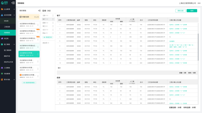Screen dimensions: 202x113
Task: Open the kebab menu of the 阳台 space
Action: click(x=53, y=33)
